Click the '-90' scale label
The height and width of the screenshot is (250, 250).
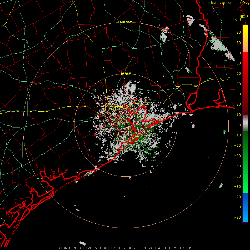tap(237, 217)
